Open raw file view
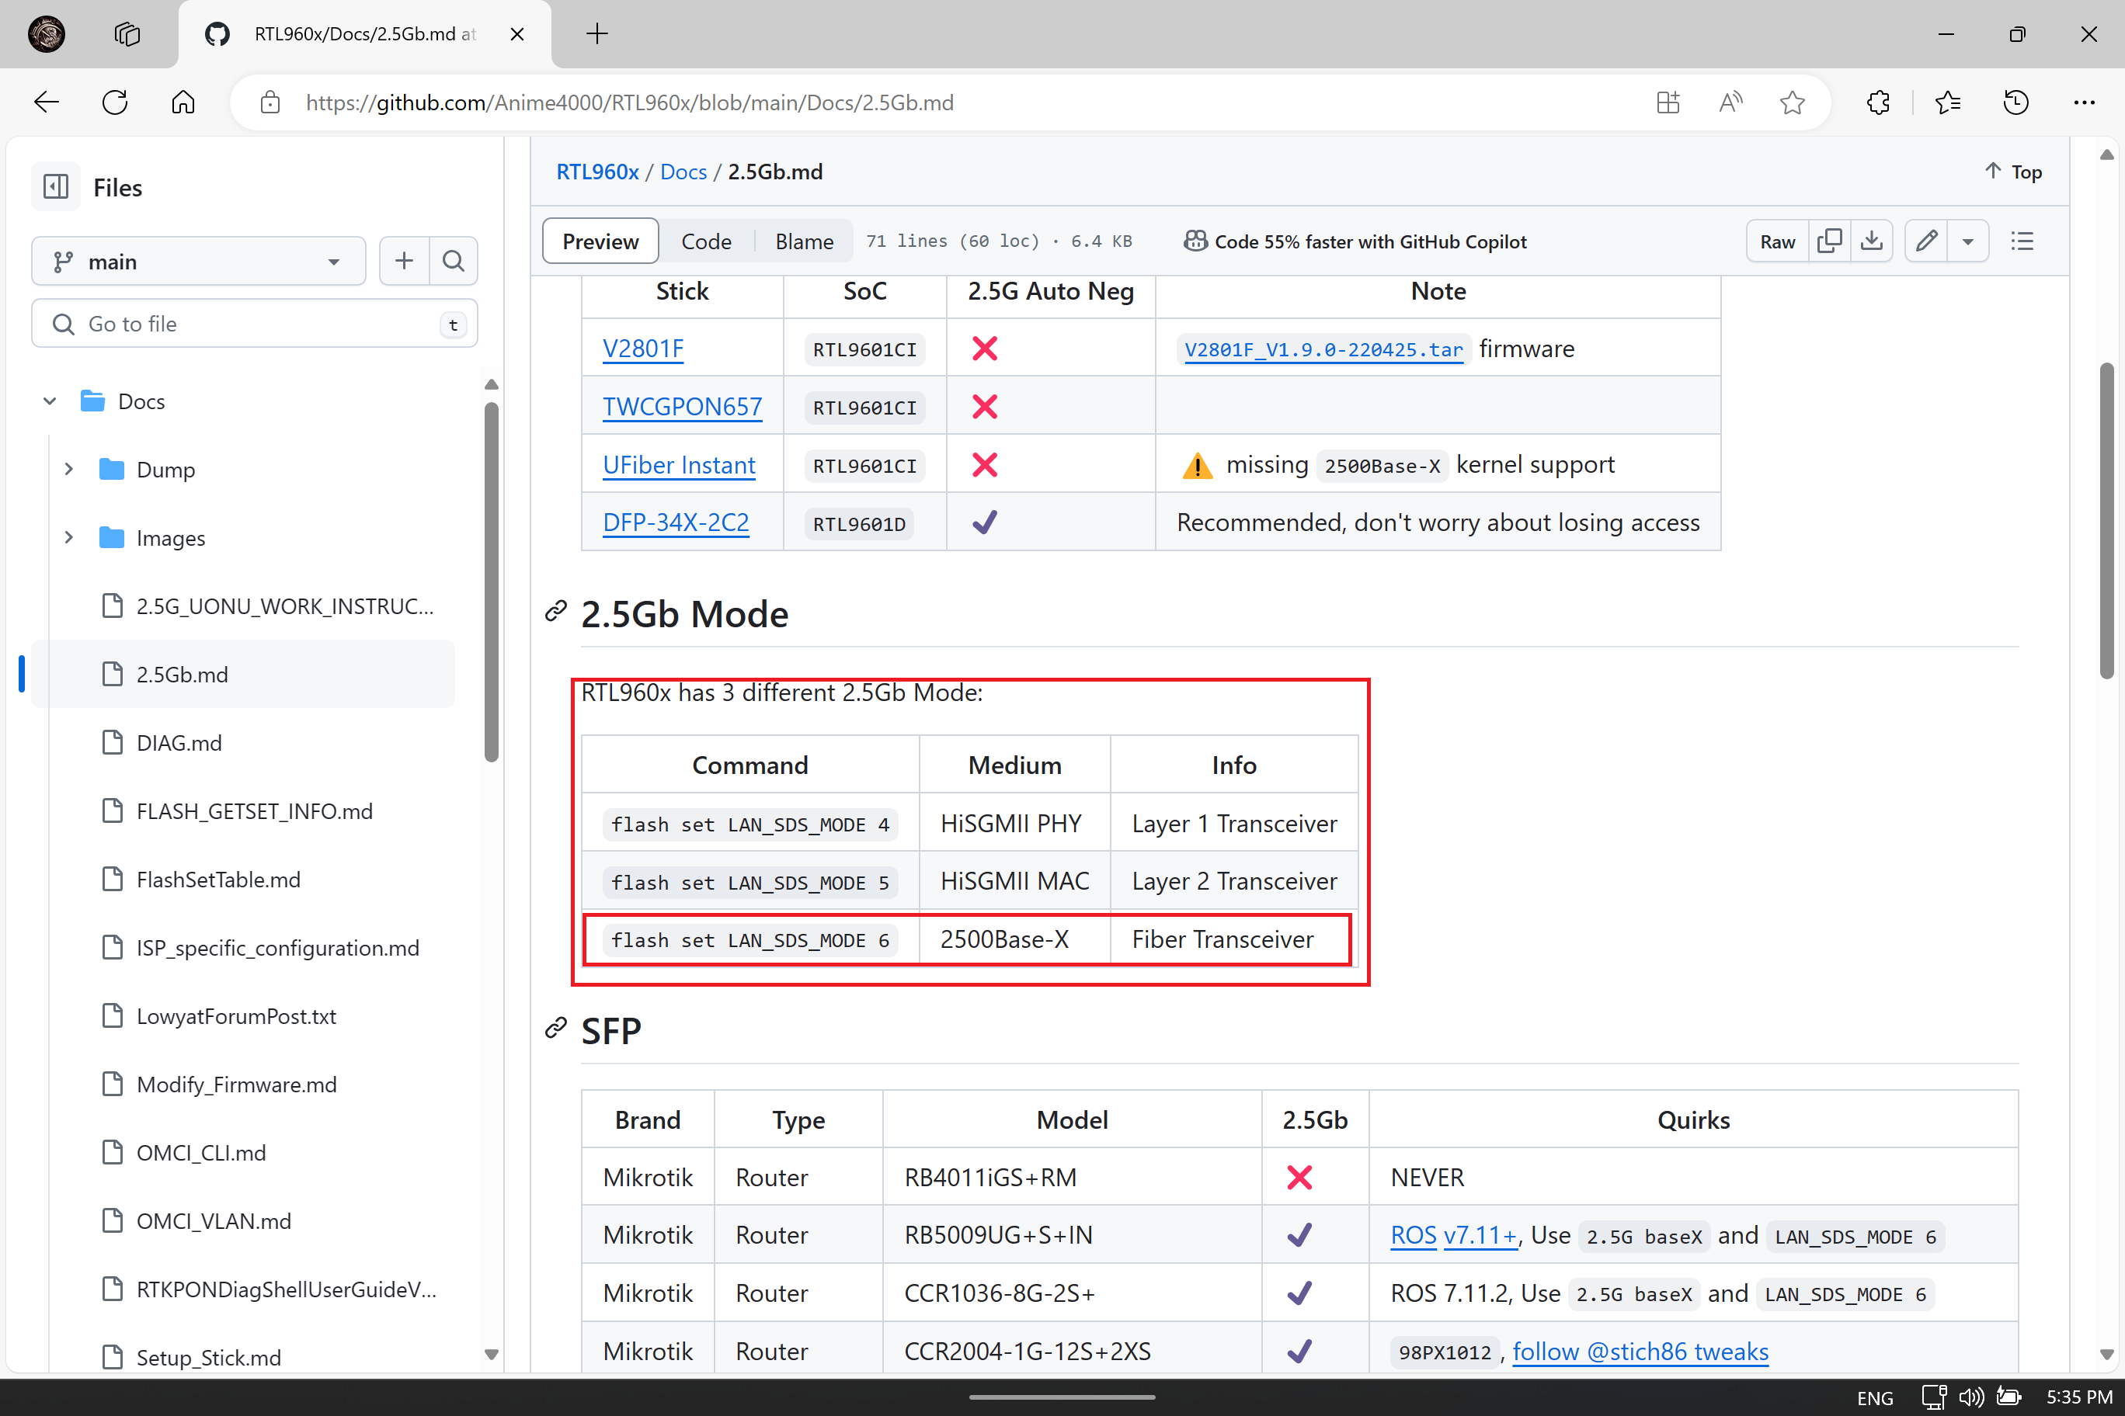 pos(1777,241)
